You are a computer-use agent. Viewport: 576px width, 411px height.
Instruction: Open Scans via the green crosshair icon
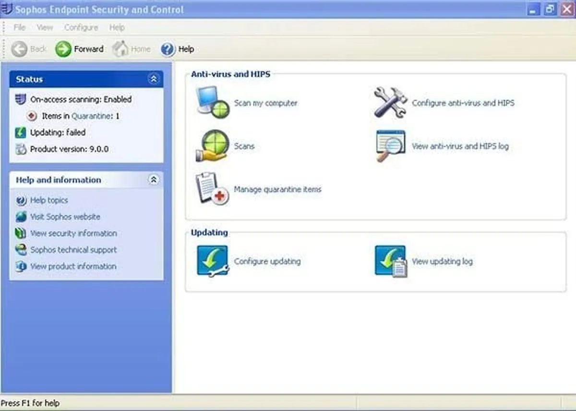[x=212, y=145]
